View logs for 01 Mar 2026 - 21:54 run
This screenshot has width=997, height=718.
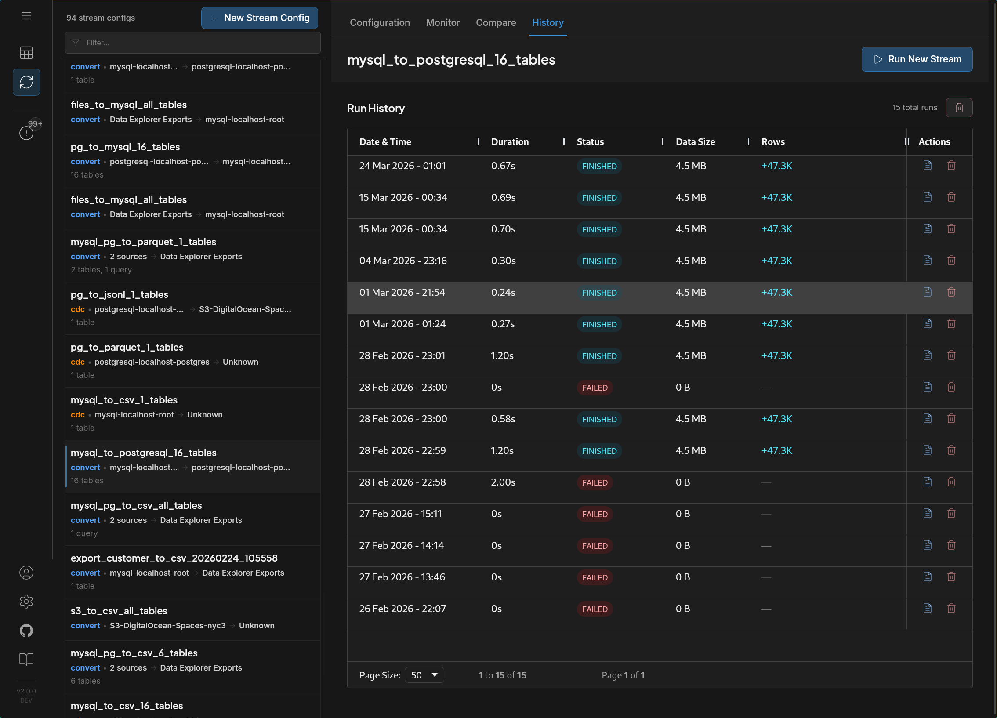tap(927, 292)
